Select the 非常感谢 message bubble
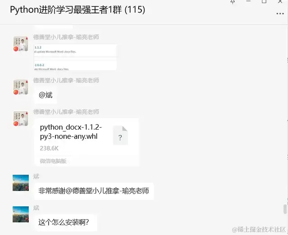Image resolution: width=288 pixels, height=235 pixels. [x=94, y=191]
